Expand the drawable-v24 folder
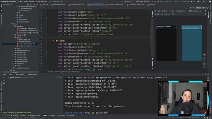212x119 pixels. tap(13, 35)
